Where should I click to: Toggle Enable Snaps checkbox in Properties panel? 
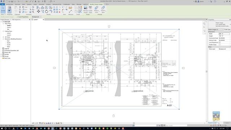coord(220,44)
